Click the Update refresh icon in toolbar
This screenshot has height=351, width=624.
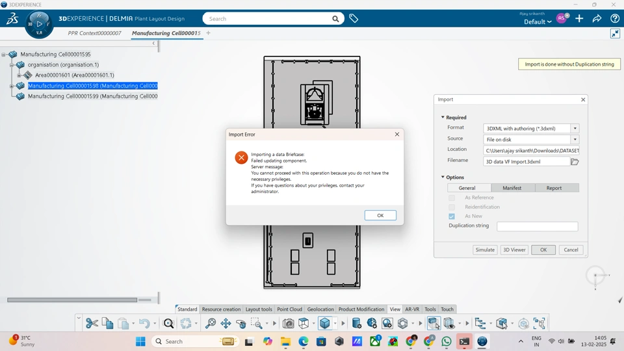tap(186, 323)
